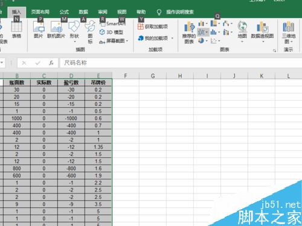Insert a 3D 模型 model
This screenshot has width=302, height=226.
coord(111,32)
